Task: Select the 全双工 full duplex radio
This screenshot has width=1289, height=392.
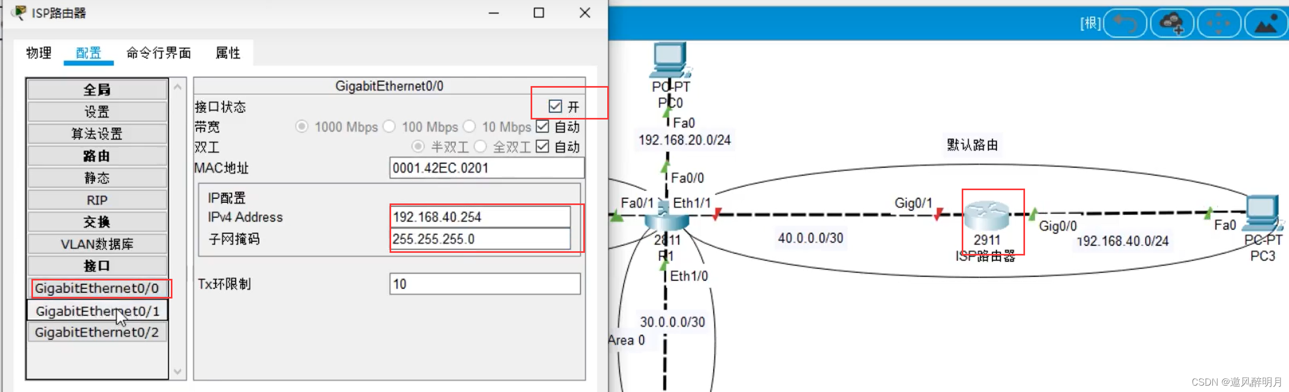Action: click(x=481, y=146)
